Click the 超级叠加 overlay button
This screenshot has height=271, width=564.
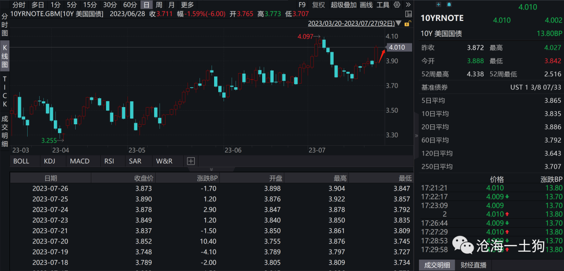click(x=344, y=5)
